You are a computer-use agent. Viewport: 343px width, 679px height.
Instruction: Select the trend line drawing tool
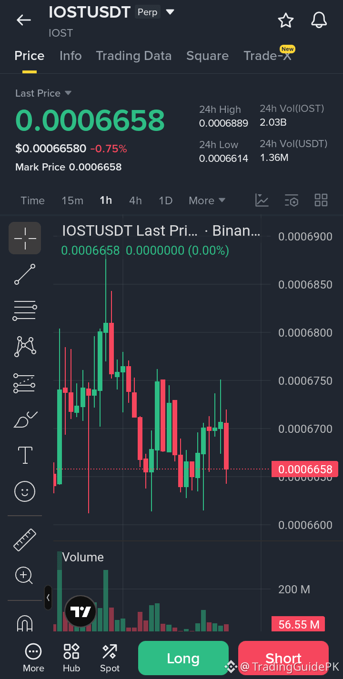(25, 274)
